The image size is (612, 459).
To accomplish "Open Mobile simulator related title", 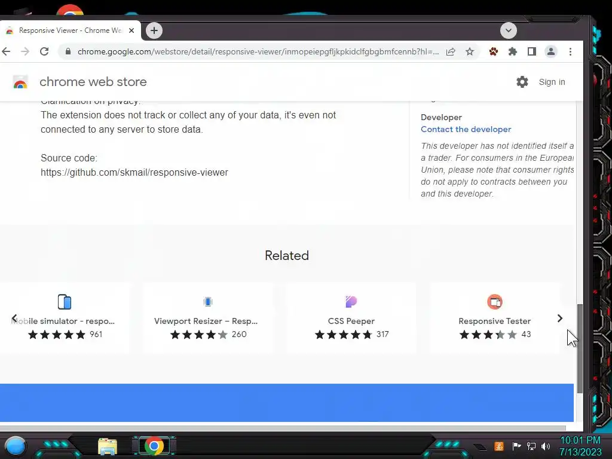I will click(63, 321).
